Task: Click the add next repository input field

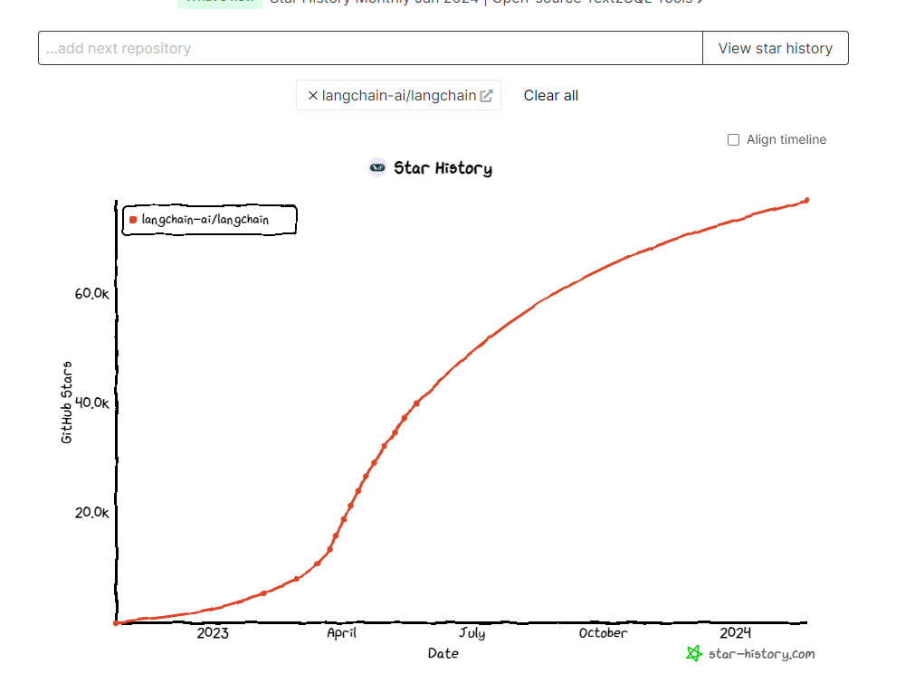Action: [x=370, y=48]
